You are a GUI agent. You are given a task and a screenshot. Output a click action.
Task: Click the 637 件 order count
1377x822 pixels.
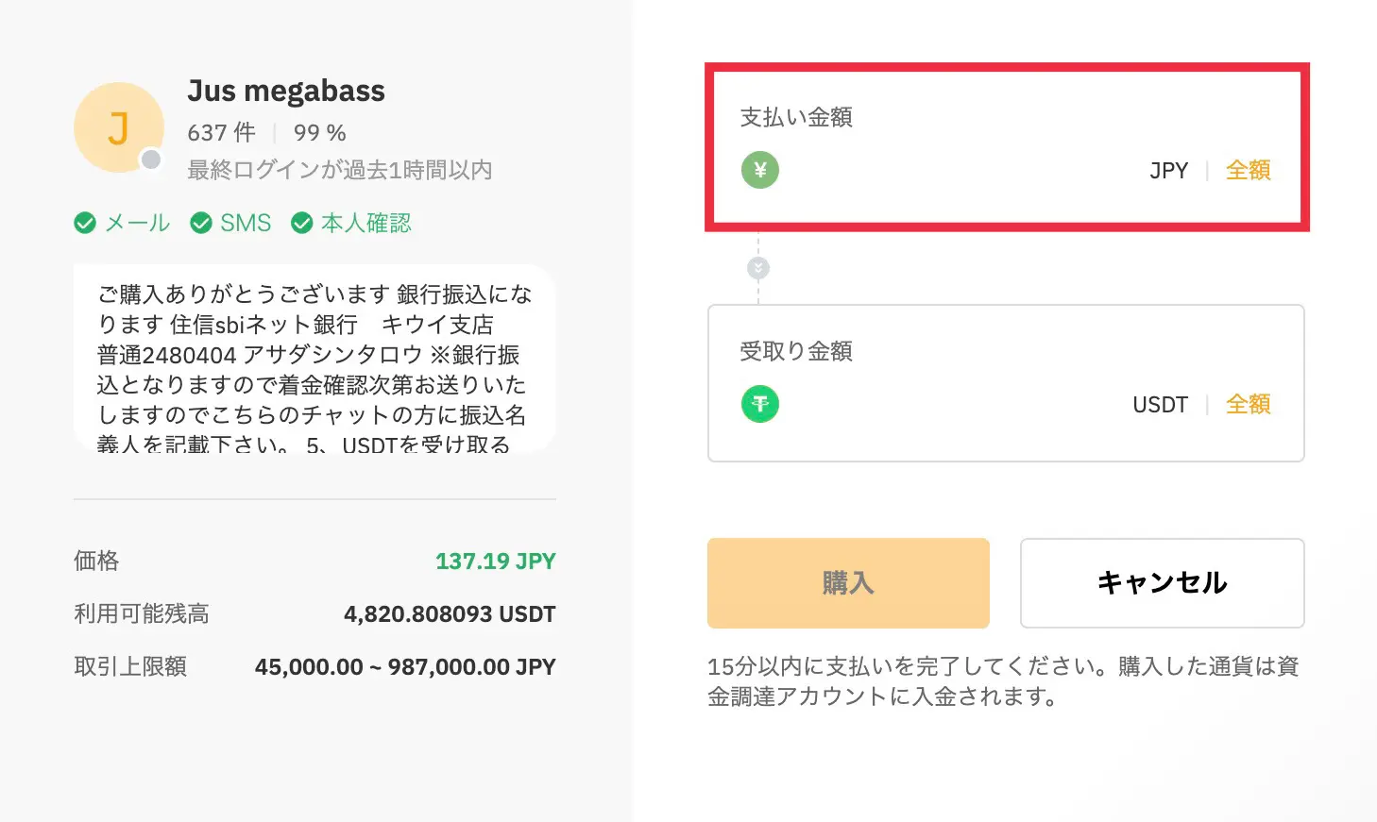click(221, 133)
